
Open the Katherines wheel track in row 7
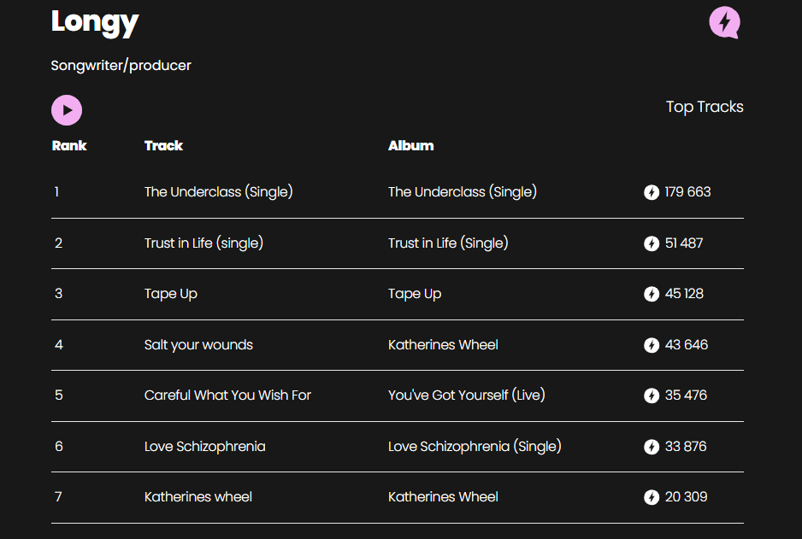[x=198, y=497]
